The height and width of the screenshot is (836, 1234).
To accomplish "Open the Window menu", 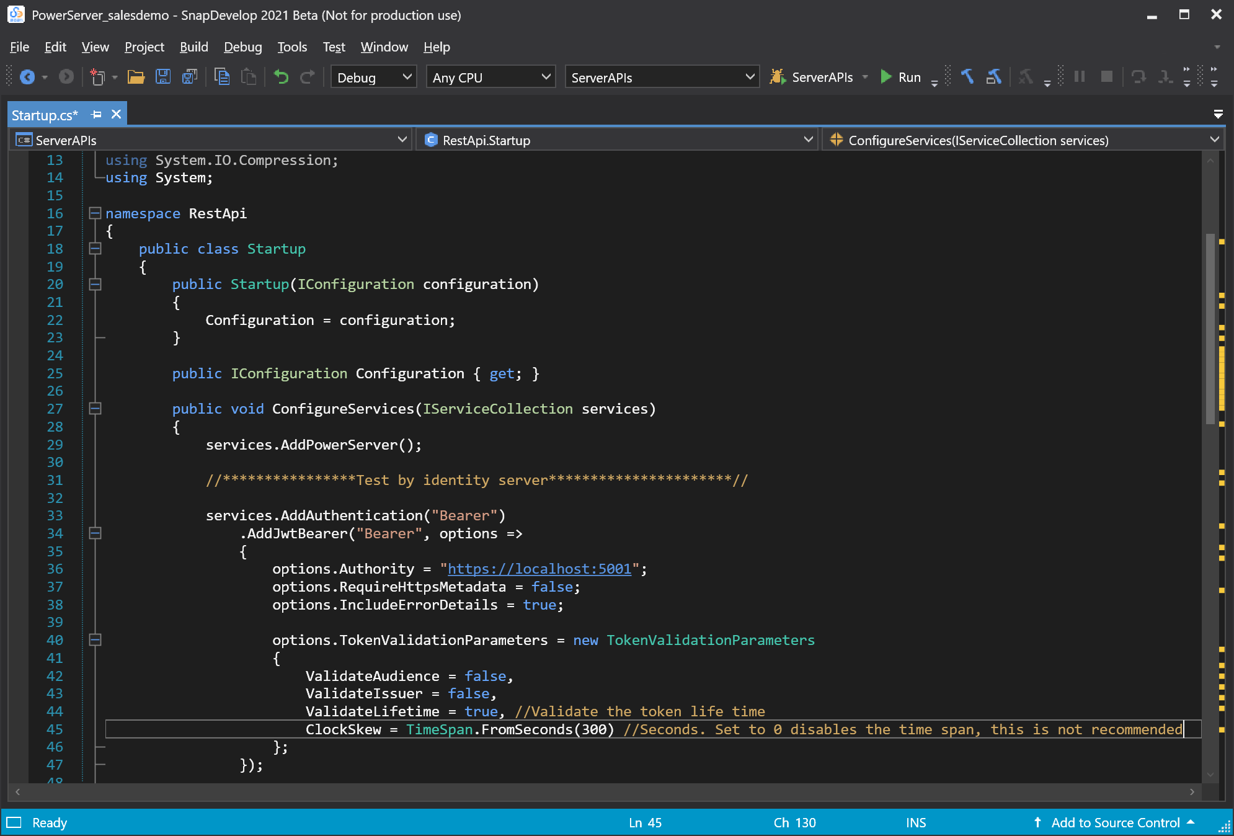I will click(x=384, y=47).
